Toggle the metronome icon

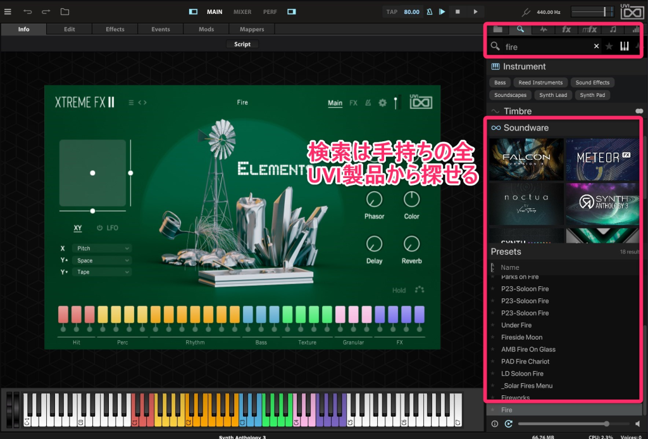click(x=430, y=11)
